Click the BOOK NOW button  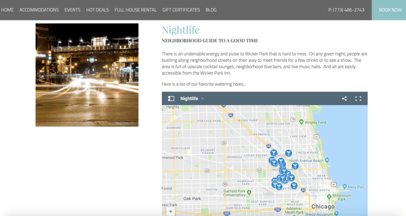tap(389, 10)
